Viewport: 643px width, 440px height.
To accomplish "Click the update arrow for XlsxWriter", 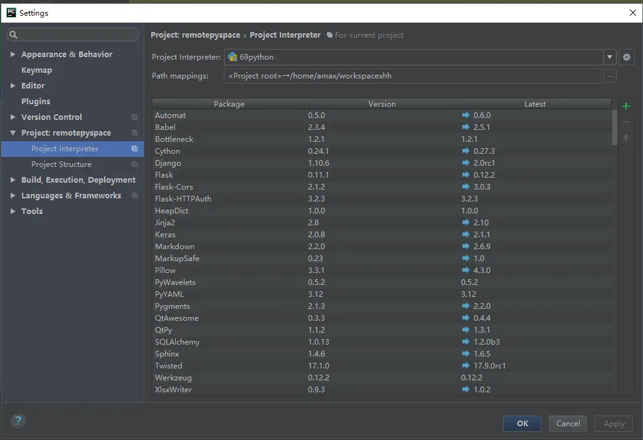I will pyautogui.click(x=465, y=389).
